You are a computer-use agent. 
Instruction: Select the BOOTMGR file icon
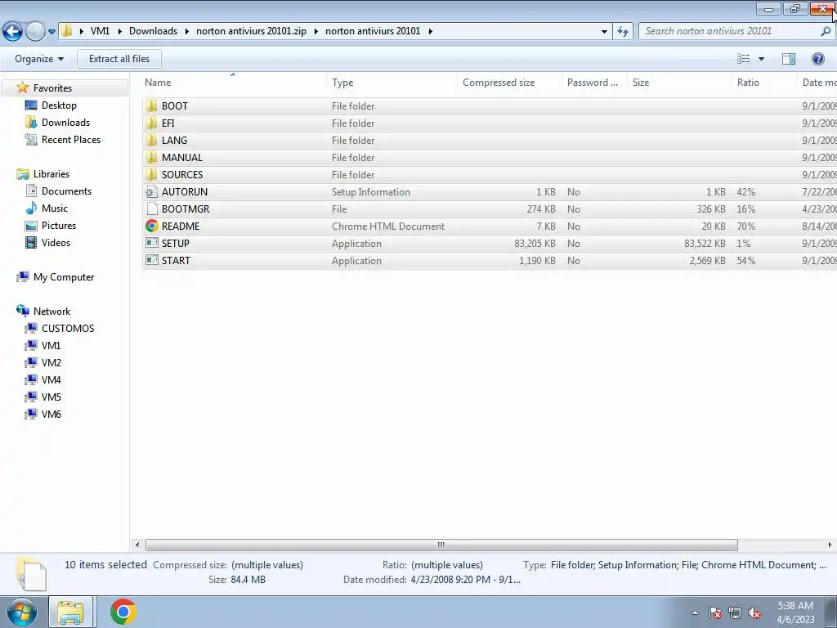pos(151,209)
